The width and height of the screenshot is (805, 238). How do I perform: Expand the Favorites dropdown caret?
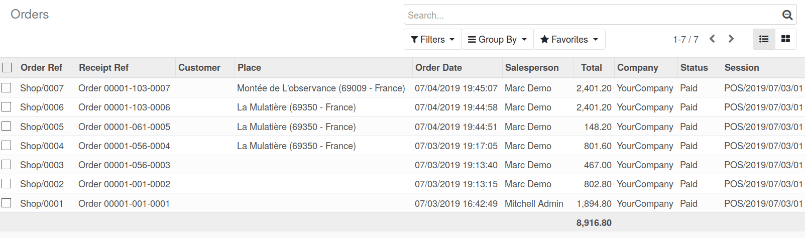pos(596,39)
